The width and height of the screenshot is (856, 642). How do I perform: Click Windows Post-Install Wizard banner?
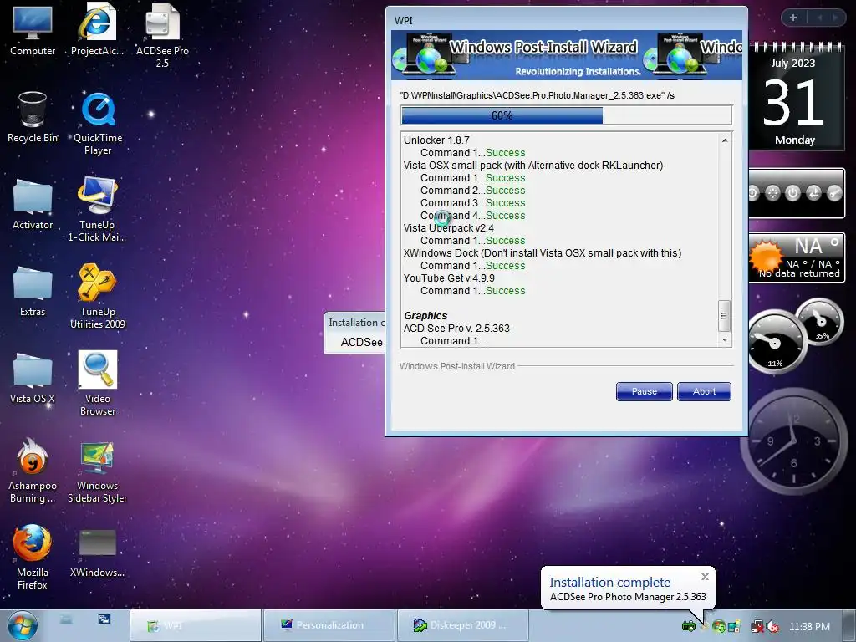tap(566, 55)
